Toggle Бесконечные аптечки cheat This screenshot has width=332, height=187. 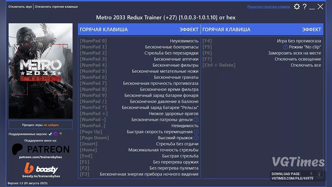[x=176, y=59]
